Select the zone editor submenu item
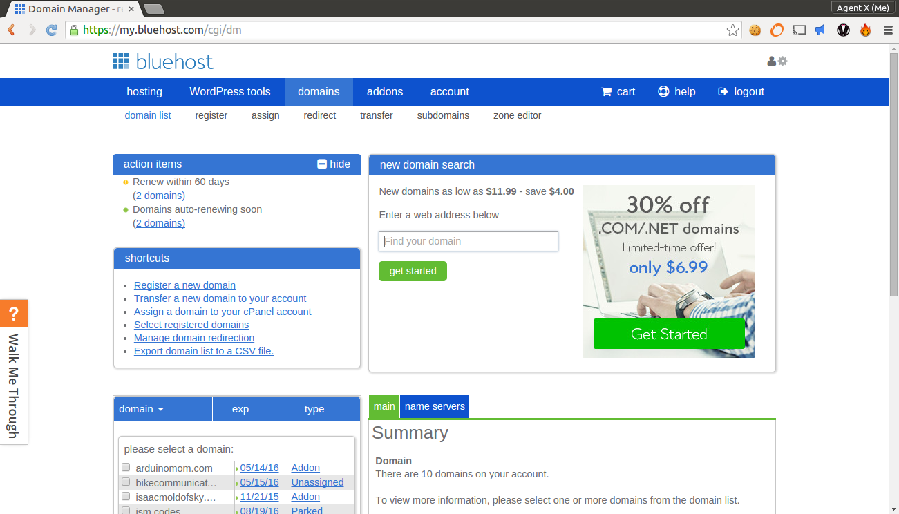 coord(518,115)
